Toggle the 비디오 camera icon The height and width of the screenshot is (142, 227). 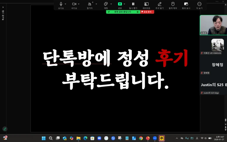(74, 4)
